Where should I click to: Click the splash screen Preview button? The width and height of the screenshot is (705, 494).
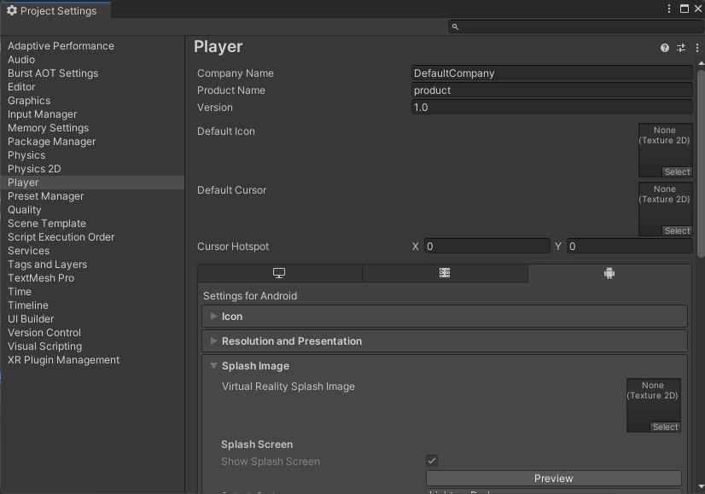(x=553, y=479)
